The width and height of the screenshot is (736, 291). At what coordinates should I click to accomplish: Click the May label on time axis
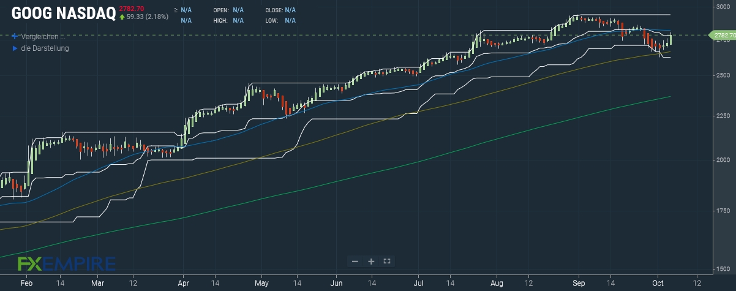262,284
